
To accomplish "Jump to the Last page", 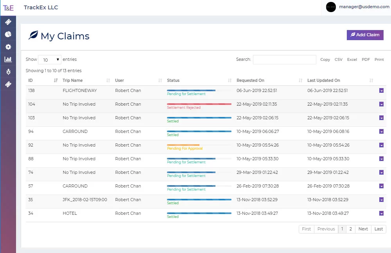I will tap(378, 229).
